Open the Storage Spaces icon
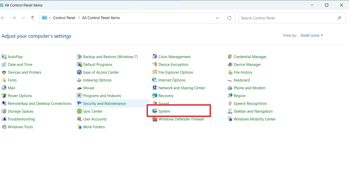Screen dimensions: 351x183 21,111
